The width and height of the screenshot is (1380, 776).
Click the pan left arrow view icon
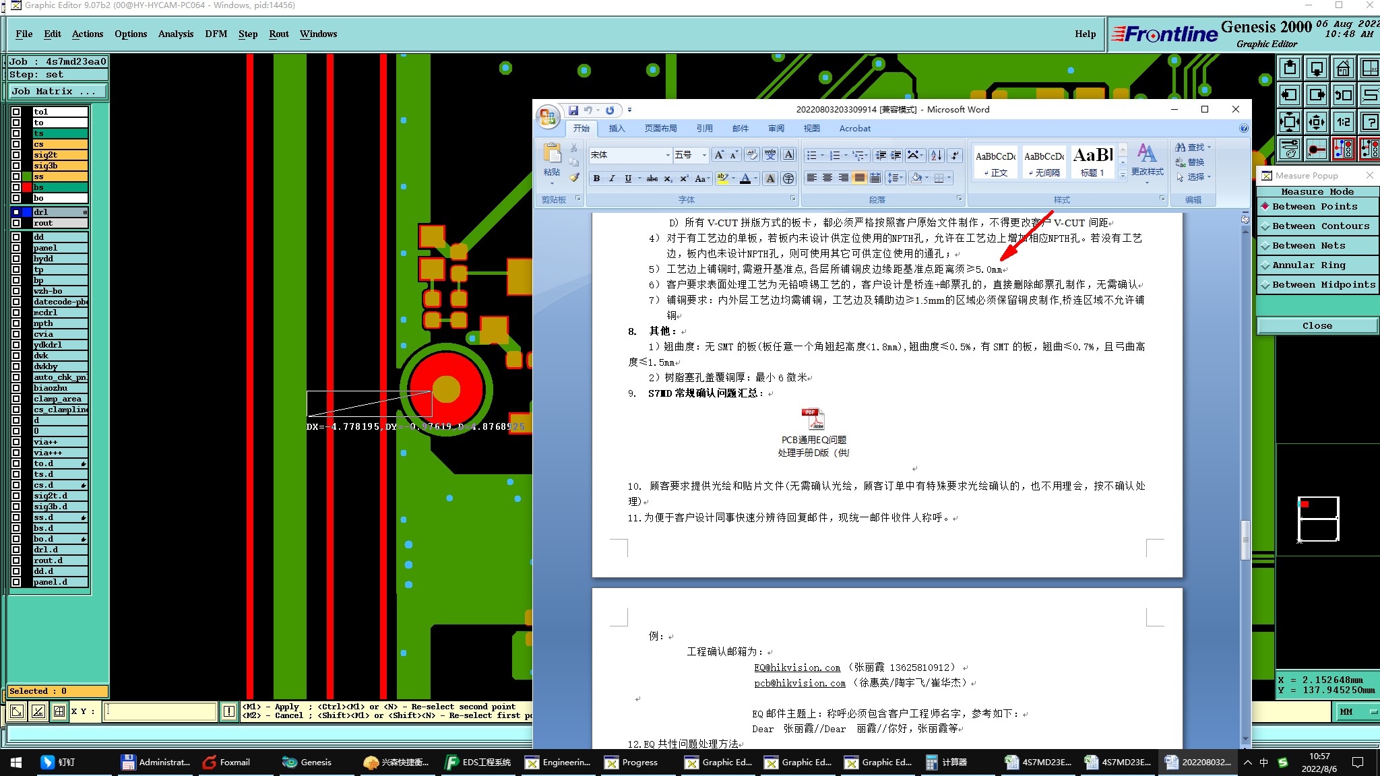[x=1289, y=95]
